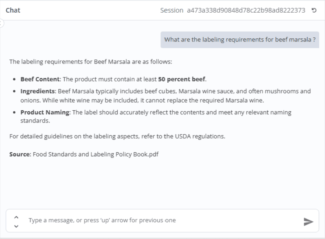
Task: Open the partially hidden circular handle at left edge
Action: (1, 23)
